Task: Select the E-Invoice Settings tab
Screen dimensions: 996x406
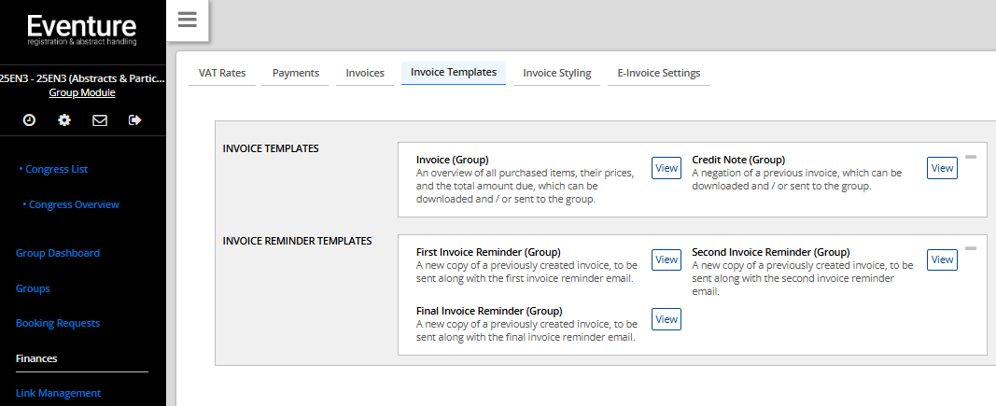Action: (x=658, y=73)
